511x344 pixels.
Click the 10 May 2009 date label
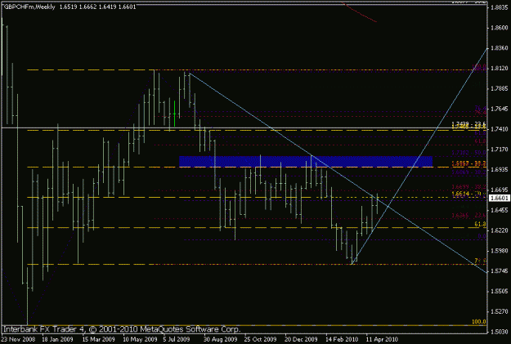coord(140,339)
